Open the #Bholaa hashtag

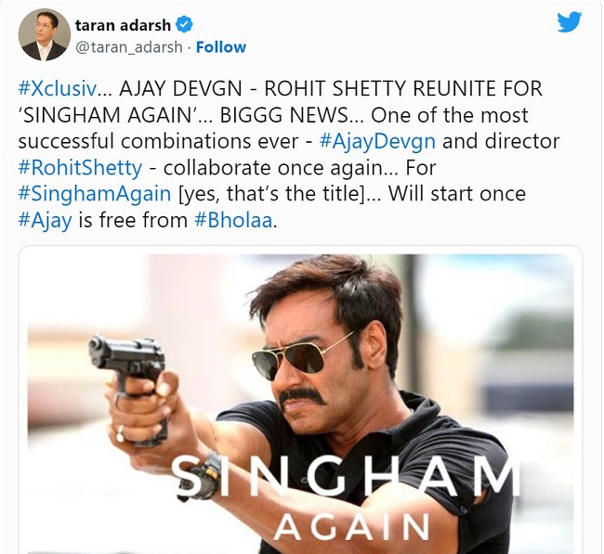[x=234, y=220]
